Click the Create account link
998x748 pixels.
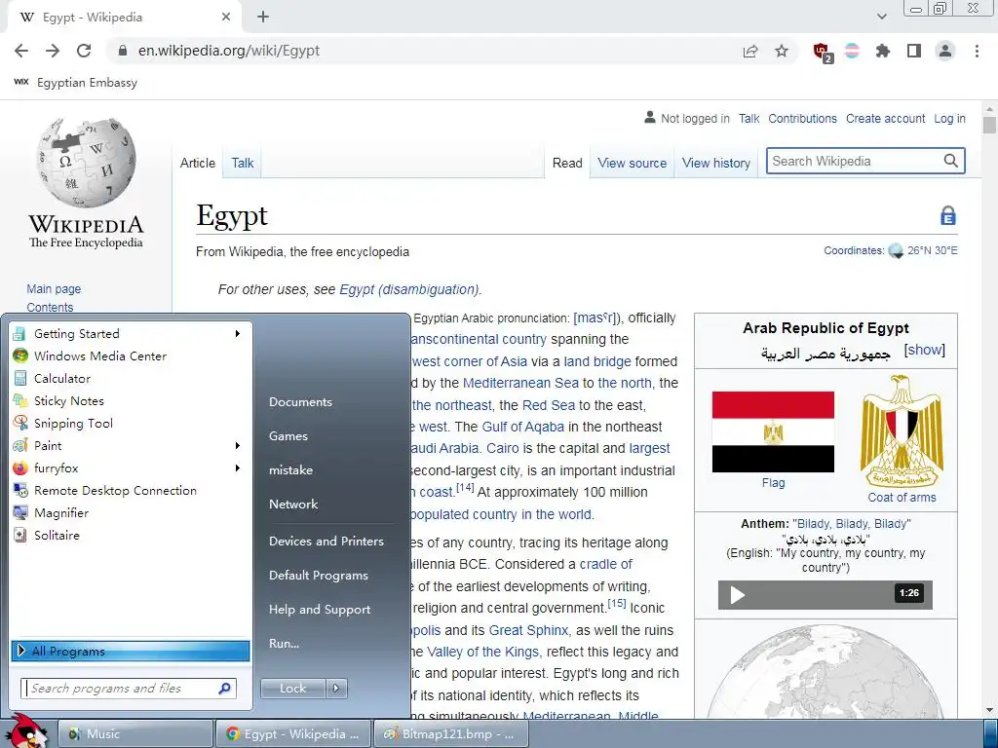(885, 118)
